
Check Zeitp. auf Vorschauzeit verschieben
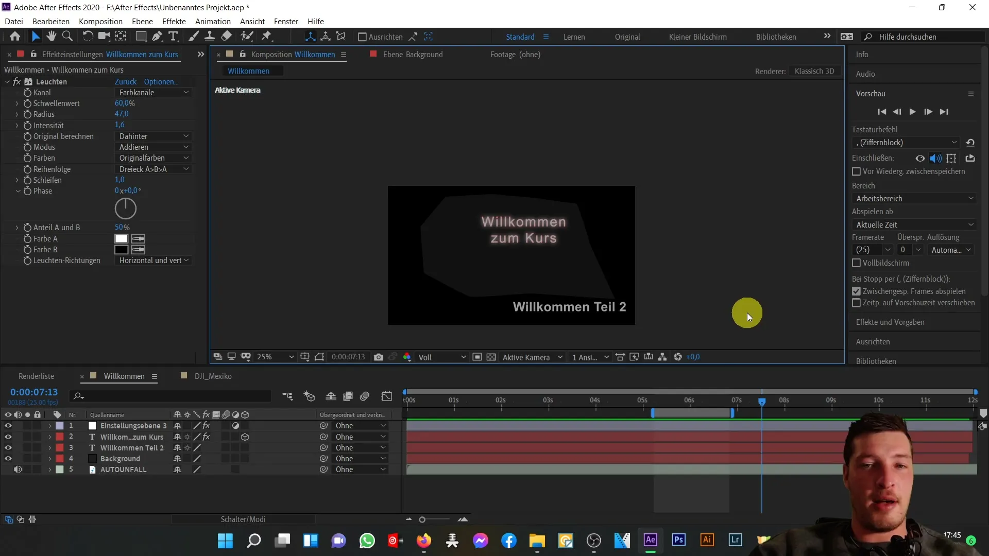[x=857, y=303]
